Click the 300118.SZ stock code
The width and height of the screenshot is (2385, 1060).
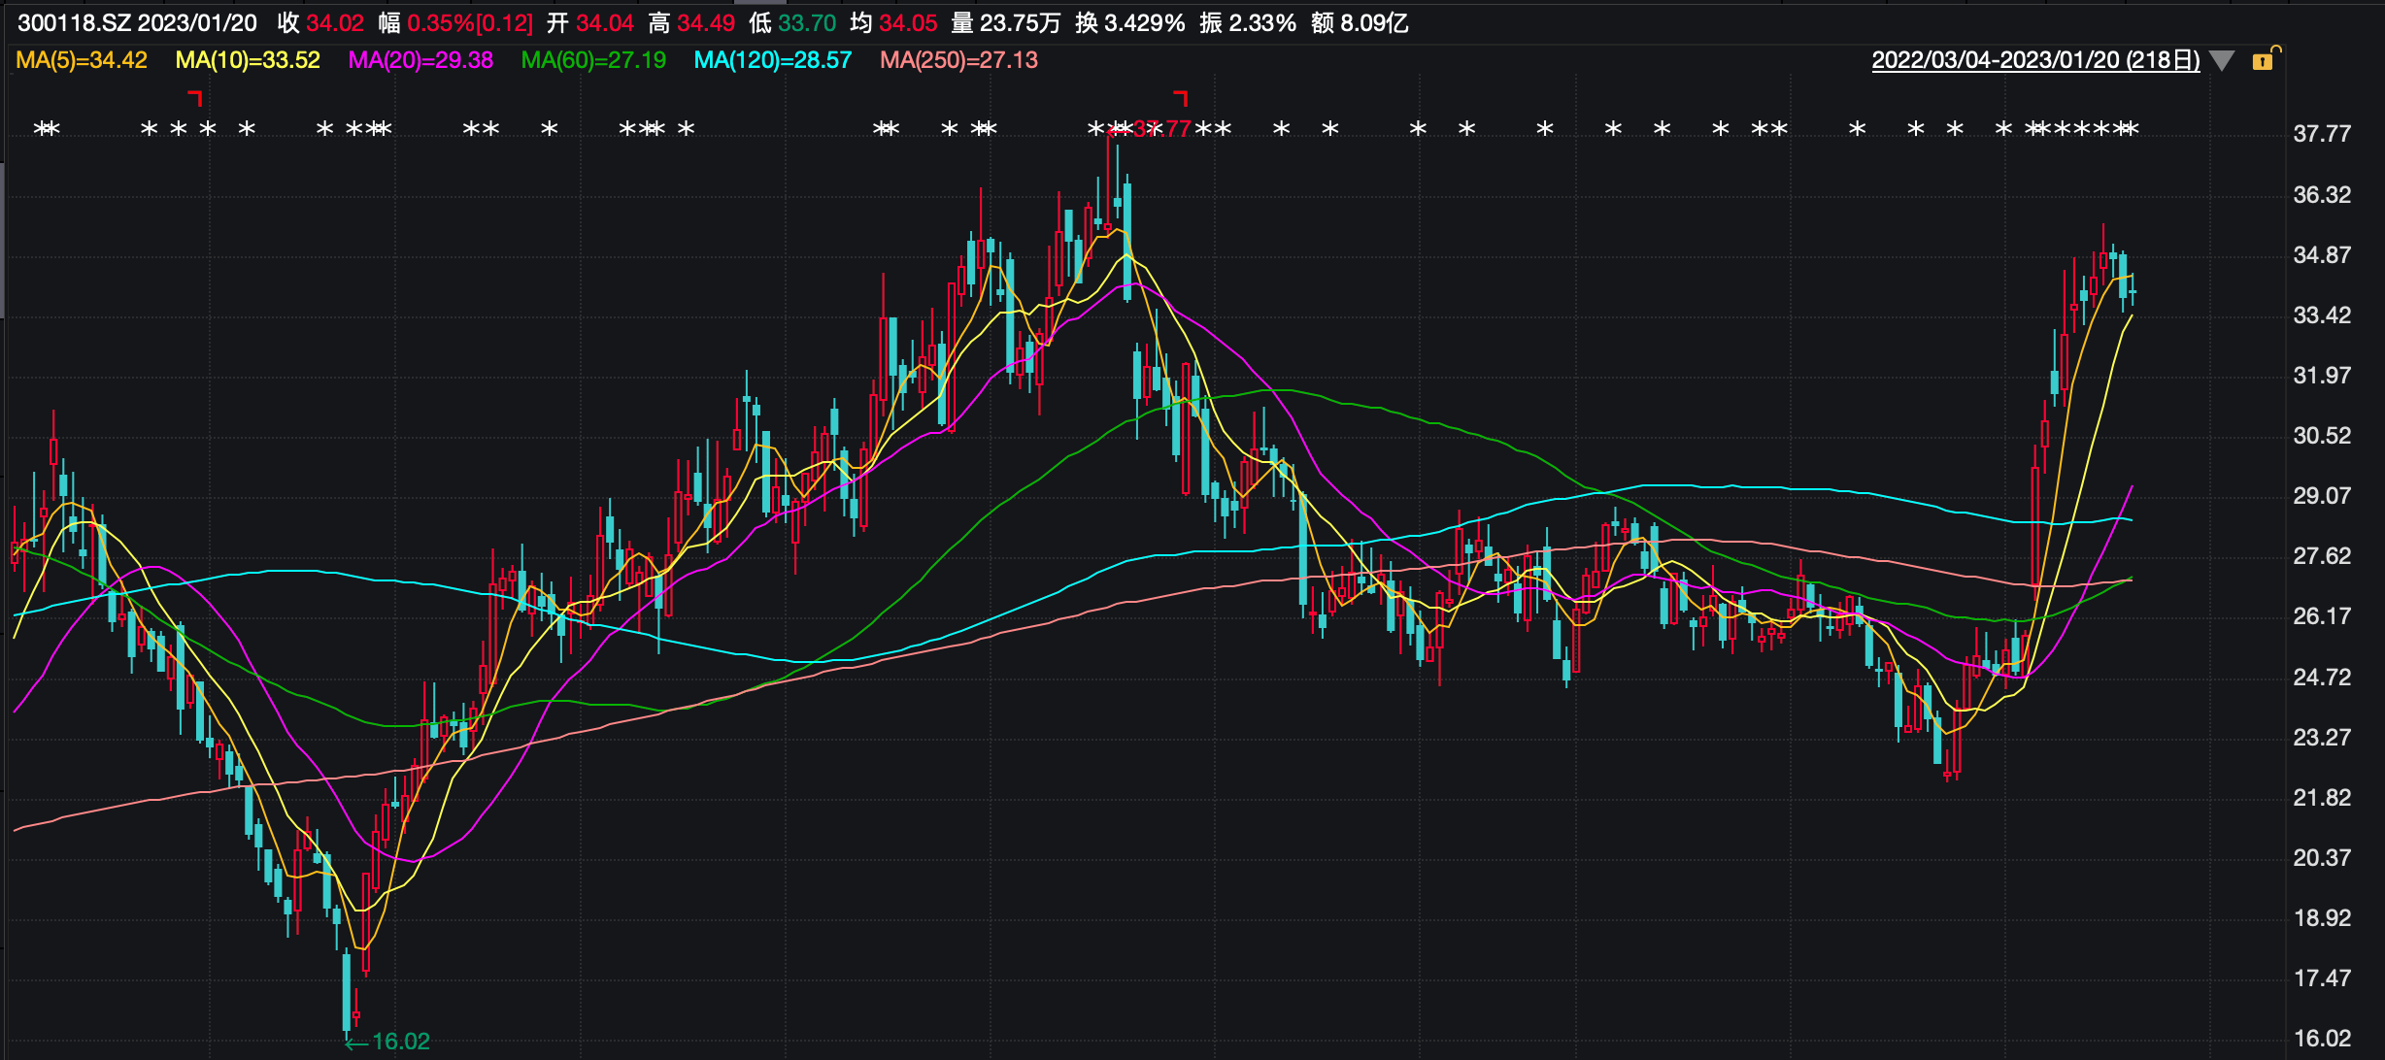73,23
